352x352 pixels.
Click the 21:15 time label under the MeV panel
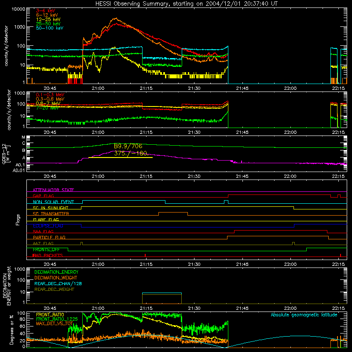click(x=146, y=132)
